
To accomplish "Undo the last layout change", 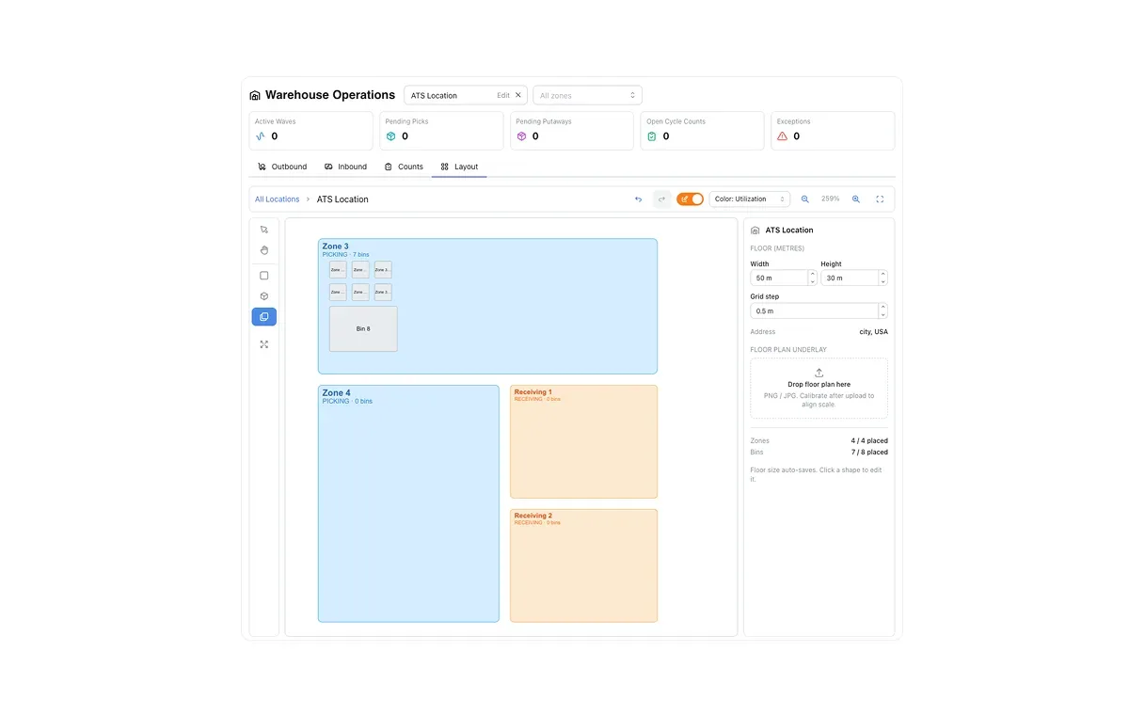I will 639,199.
